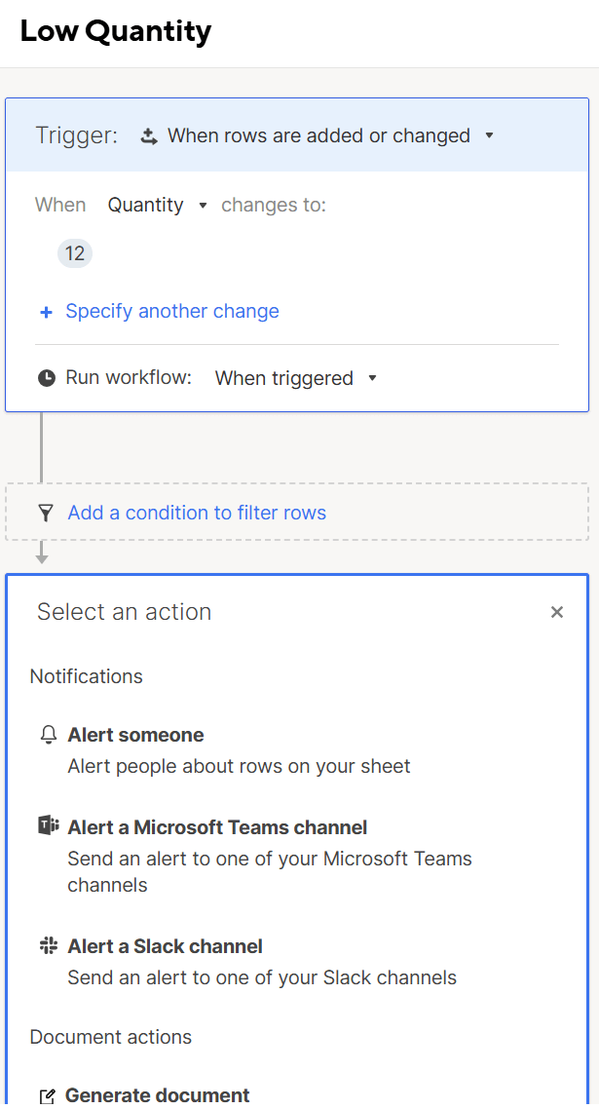Screen dimensions: 599x1109
Task: Click the Low Quantity workflow title
Action: [x=116, y=31]
